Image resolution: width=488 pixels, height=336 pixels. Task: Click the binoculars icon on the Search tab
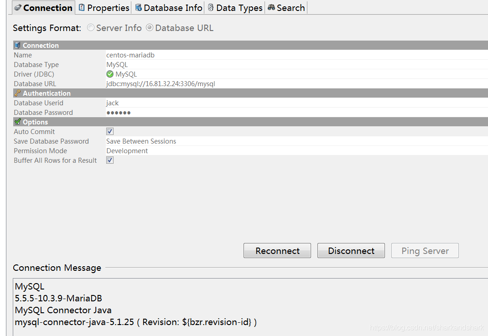[271, 7]
